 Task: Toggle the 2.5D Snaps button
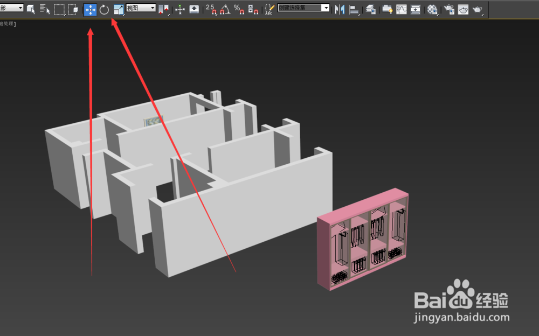click(211, 9)
